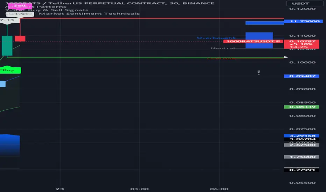Open the USDT currency selector

tap(305, 3)
